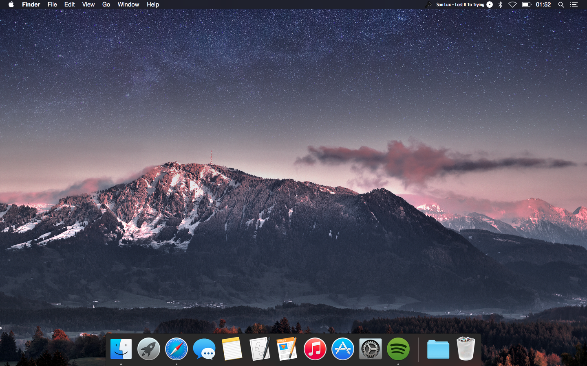Screen dimensions: 587x366
Task: Open the Help menu
Action: tap(153, 4)
